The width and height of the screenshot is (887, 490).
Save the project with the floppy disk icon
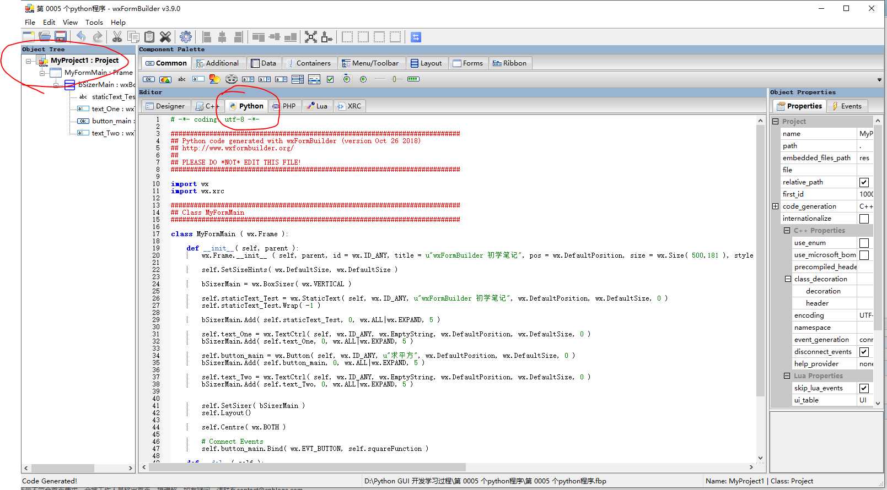[61, 37]
